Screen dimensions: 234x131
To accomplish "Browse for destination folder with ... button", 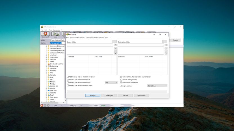I will 165,42.
